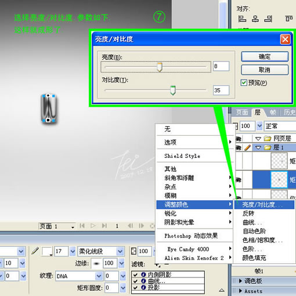
Task: Click the 层 1 folder icon
Action: pos(268,147)
